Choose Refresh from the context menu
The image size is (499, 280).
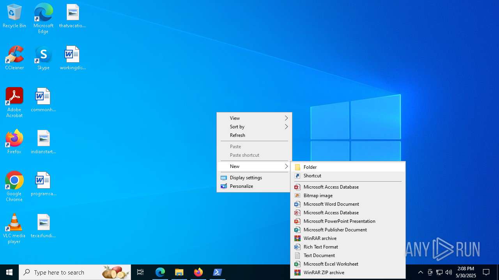coord(254,135)
